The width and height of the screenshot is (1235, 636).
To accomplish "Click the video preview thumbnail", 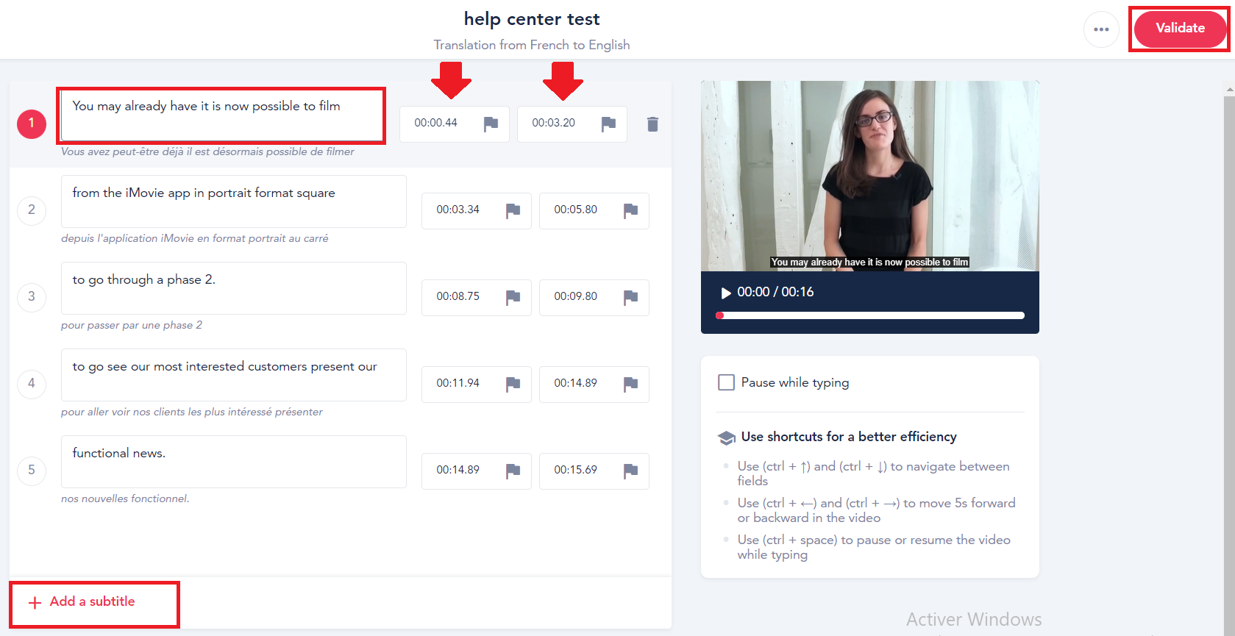I will coord(869,176).
